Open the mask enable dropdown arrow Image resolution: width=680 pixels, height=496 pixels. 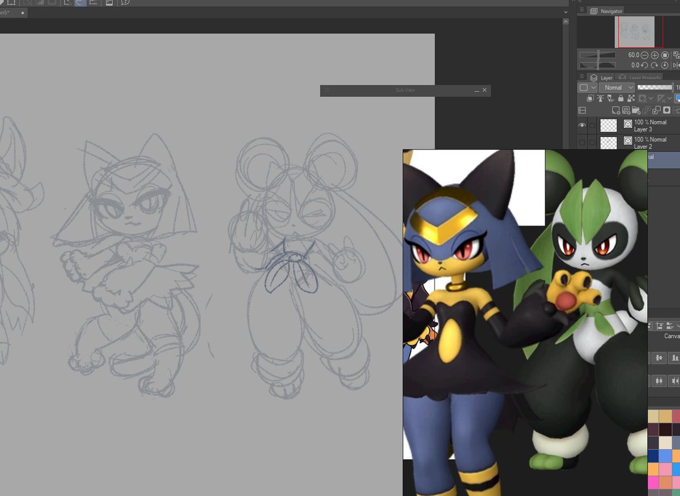coord(651,98)
